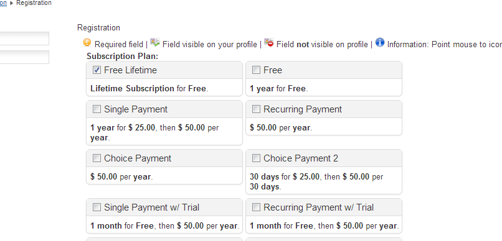Click the Single Payment plan price description
This screenshot has height=241, width=502.
coord(154,133)
